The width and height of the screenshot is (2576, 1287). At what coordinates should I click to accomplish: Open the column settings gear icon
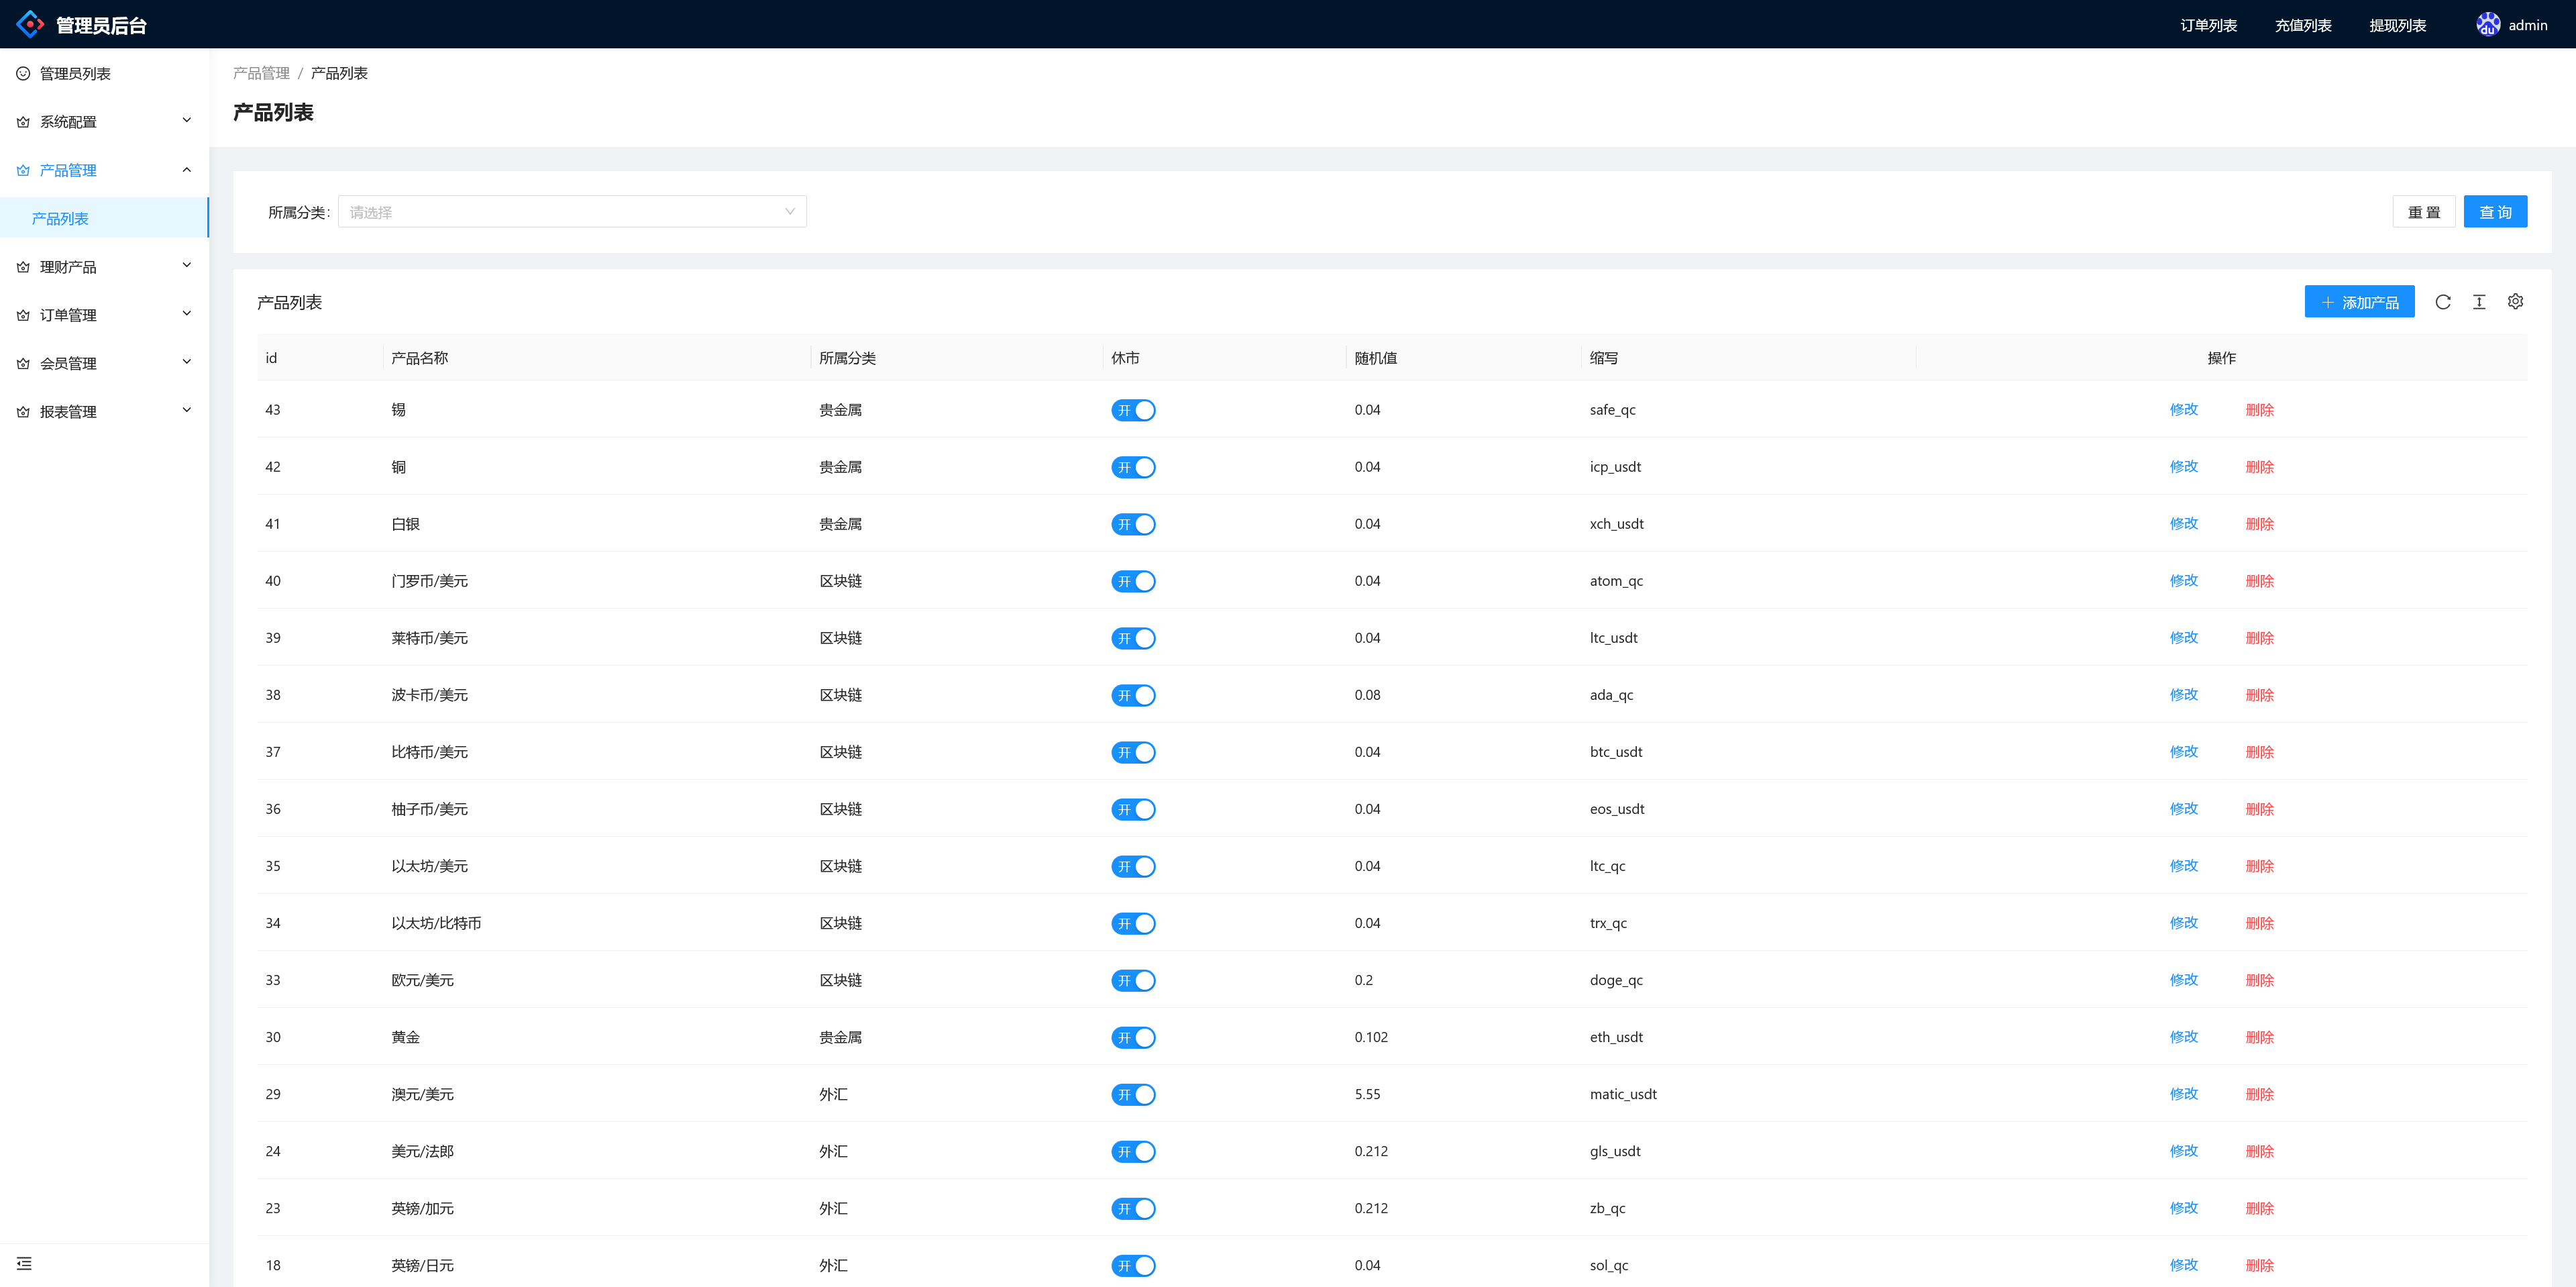[2515, 302]
